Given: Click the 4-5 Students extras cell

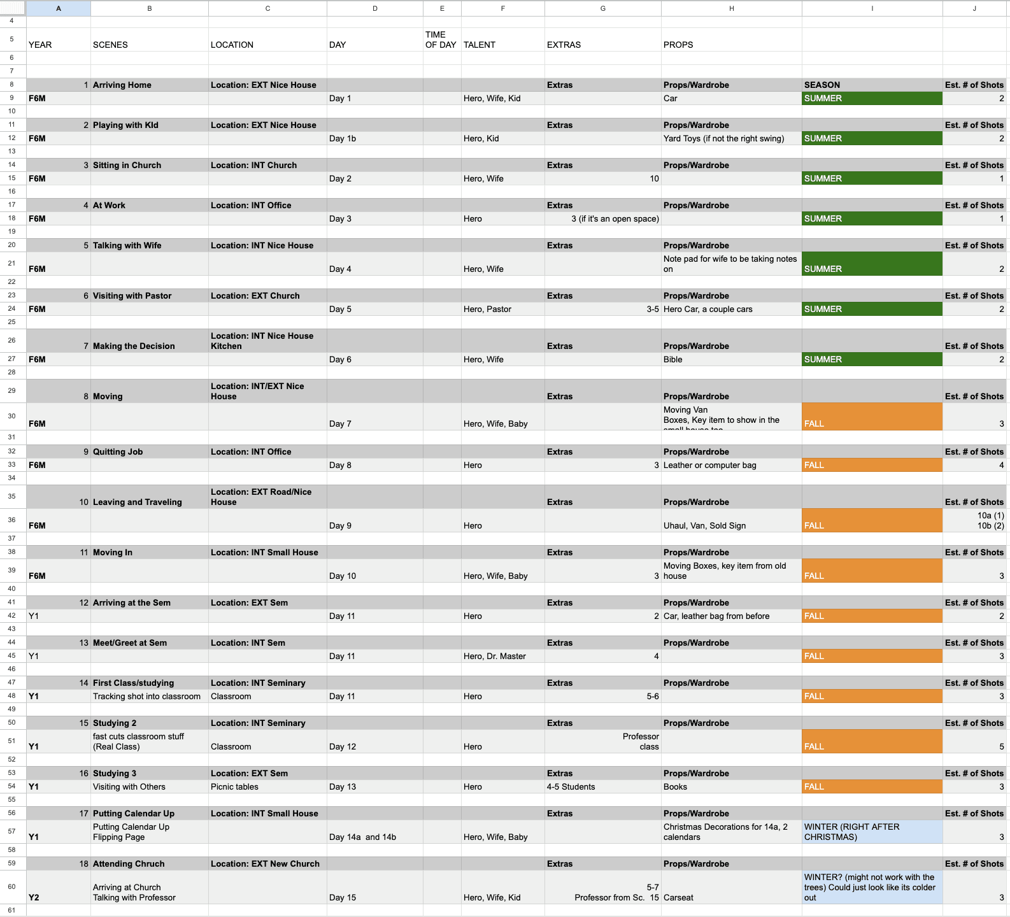Looking at the screenshot, I should pos(602,786).
